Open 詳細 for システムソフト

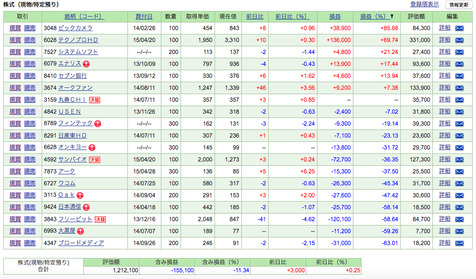(x=445, y=52)
